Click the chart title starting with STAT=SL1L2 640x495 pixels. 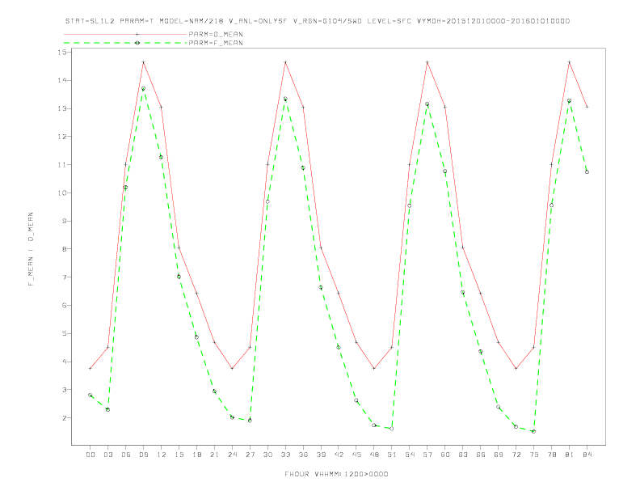(318, 21)
